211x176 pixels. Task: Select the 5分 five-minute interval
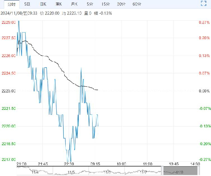[89, 4]
